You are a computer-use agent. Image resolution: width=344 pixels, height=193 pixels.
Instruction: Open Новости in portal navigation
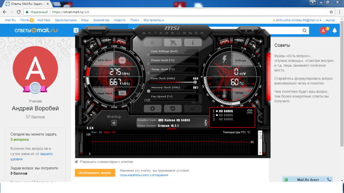coord(120,20)
